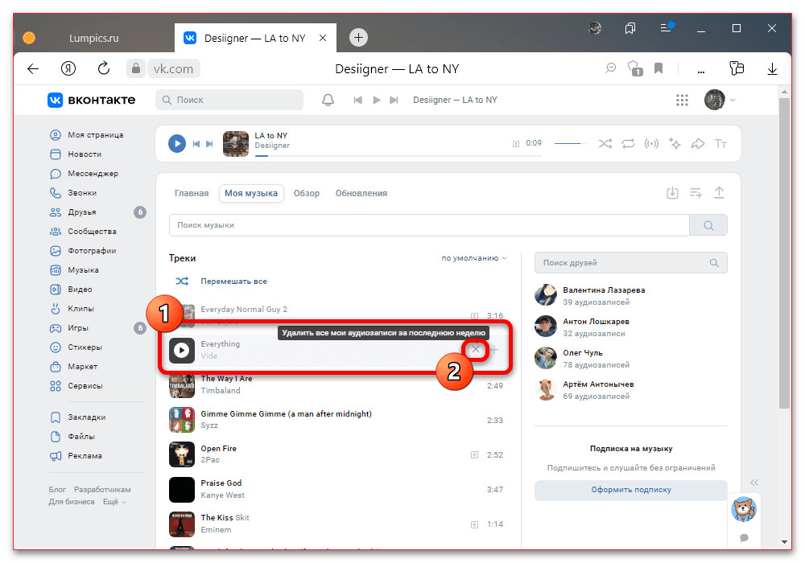The width and height of the screenshot is (805, 563).
Task: Adjust the player volume slider
Action: [570, 144]
